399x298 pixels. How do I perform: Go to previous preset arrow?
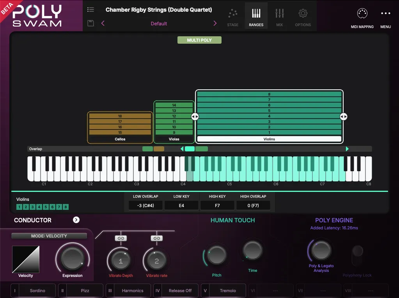click(x=103, y=23)
